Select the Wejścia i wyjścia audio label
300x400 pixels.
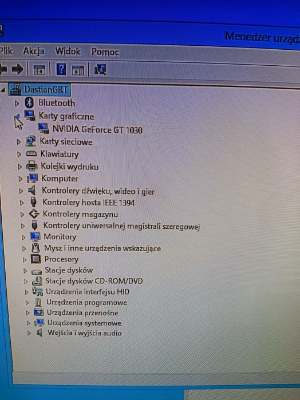coord(85,333)
